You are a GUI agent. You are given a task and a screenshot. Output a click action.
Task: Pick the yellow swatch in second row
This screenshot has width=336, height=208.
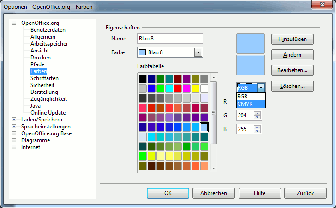pyautogui.click(x=195, y=88)
